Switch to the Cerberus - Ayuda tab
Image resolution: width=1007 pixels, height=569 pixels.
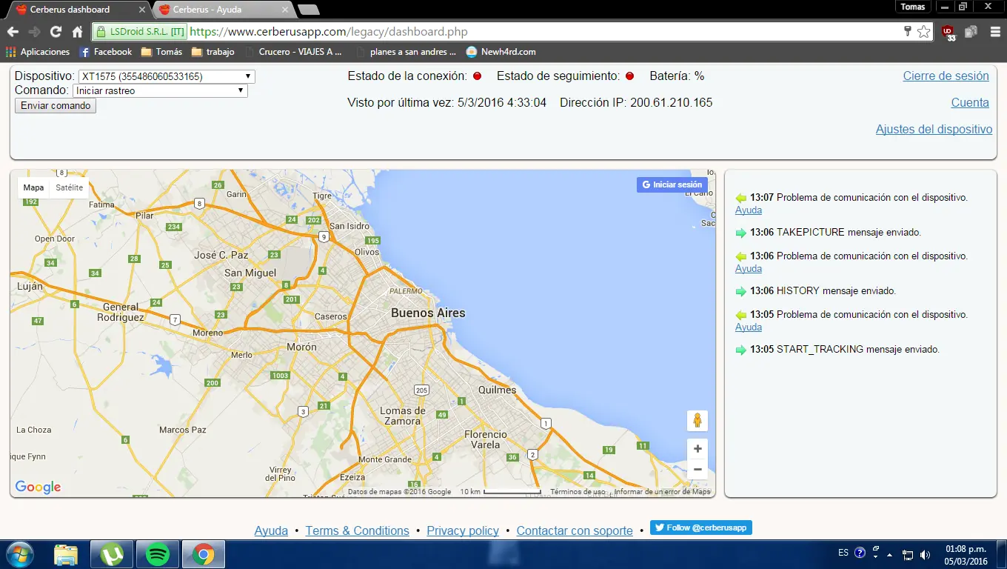(222, 10)
